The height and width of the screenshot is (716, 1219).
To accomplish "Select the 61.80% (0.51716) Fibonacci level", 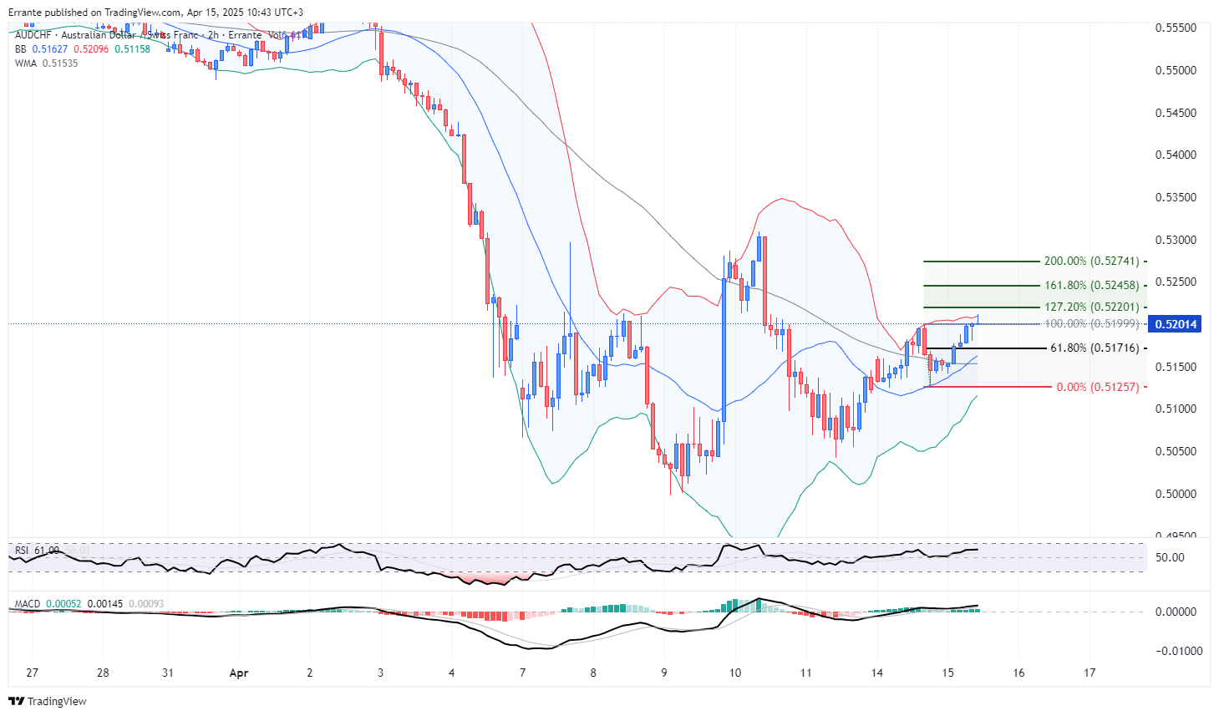I will coord(1094,348).
